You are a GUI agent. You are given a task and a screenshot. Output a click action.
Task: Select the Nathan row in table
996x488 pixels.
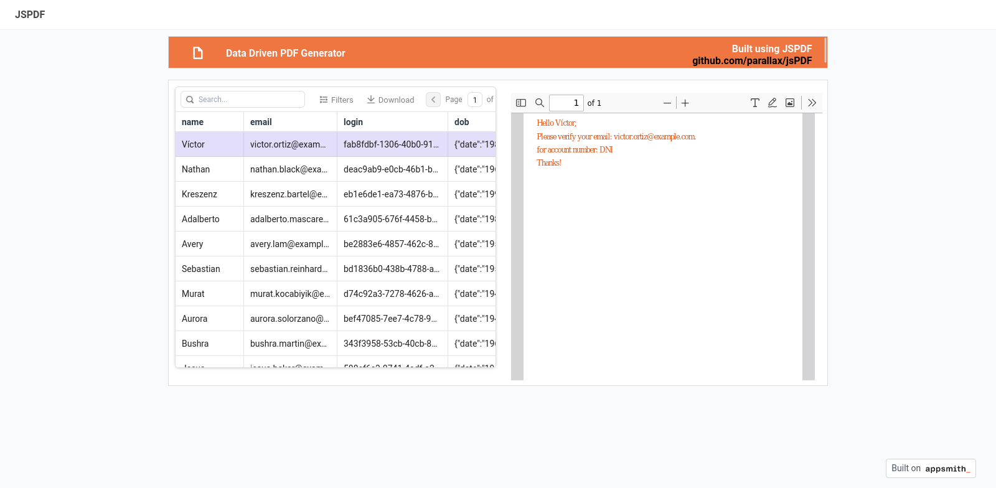[x=196, y=169]
